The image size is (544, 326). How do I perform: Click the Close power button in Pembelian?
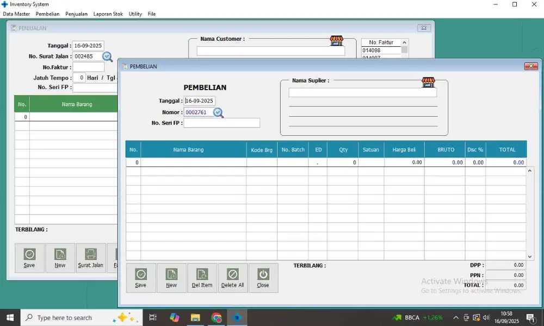[x=263, y=278]
